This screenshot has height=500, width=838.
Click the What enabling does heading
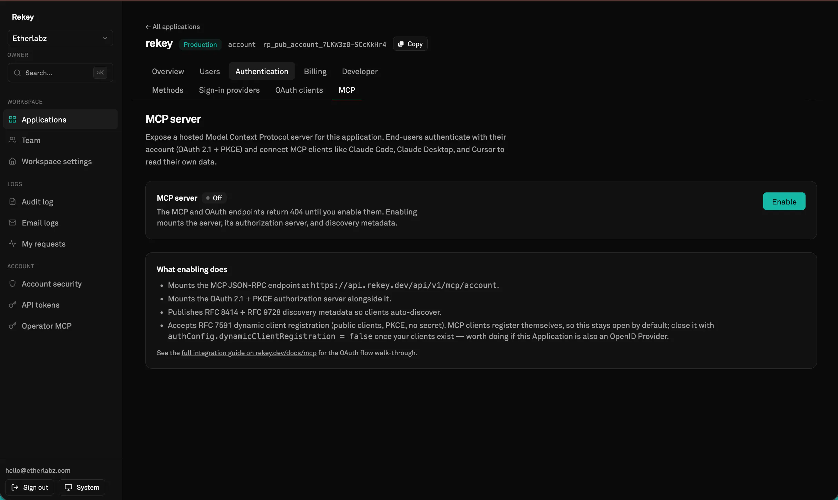pos(192,269)
